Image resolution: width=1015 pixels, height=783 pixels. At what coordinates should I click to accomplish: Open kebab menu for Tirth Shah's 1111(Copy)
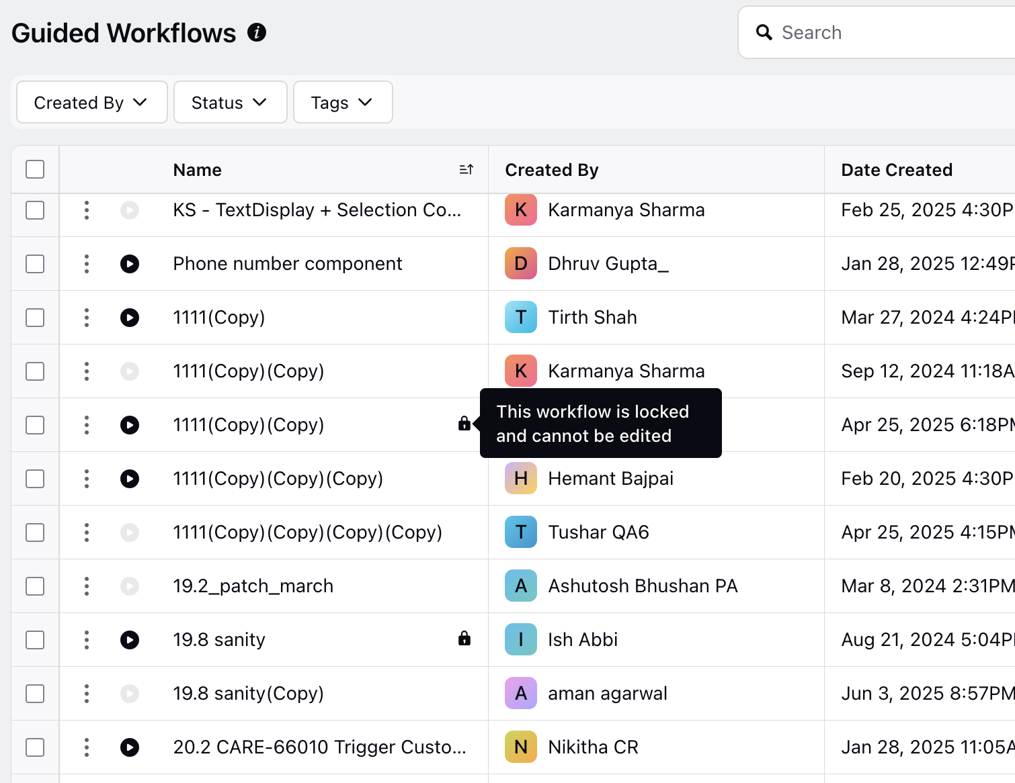(x=87, y=318)
